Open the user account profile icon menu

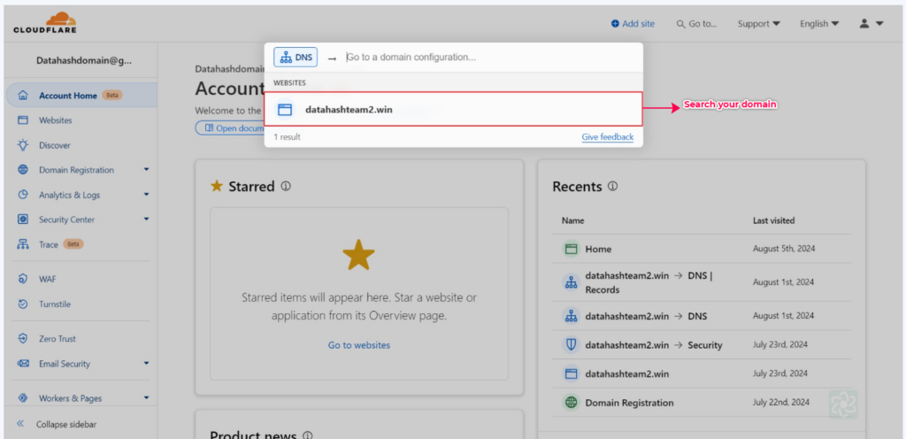pos(871,24)
